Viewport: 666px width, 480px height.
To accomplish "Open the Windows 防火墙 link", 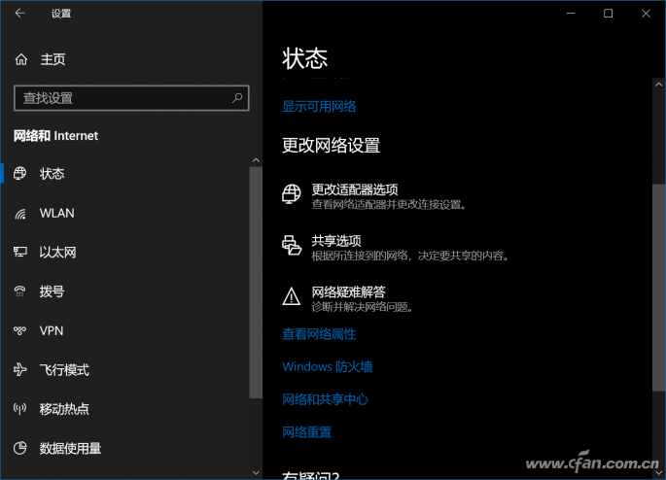I will (327, 366).
